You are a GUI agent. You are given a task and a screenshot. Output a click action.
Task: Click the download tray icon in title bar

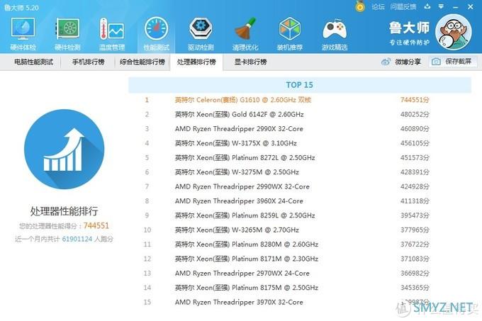point(427,6)
